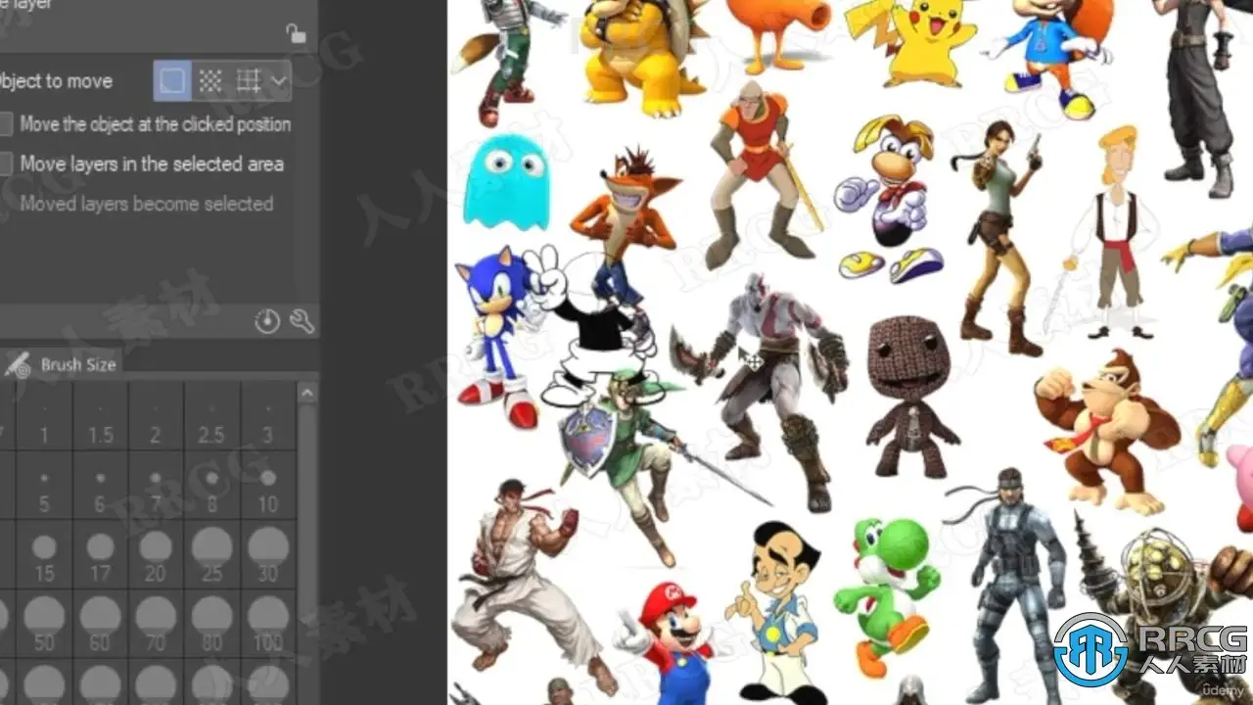Pick the brush size 8 preset
Viewport: 1253px width, 705px height.
pos(212,486)
